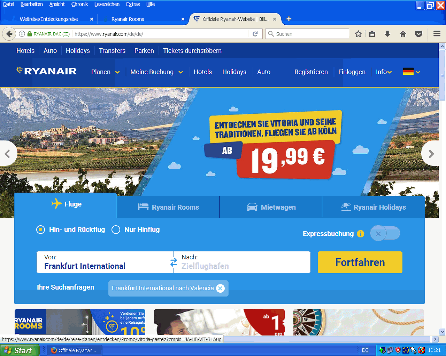The image size is (446, 356).
Task: Click the Ryanair logo
Action: (46, 71)
